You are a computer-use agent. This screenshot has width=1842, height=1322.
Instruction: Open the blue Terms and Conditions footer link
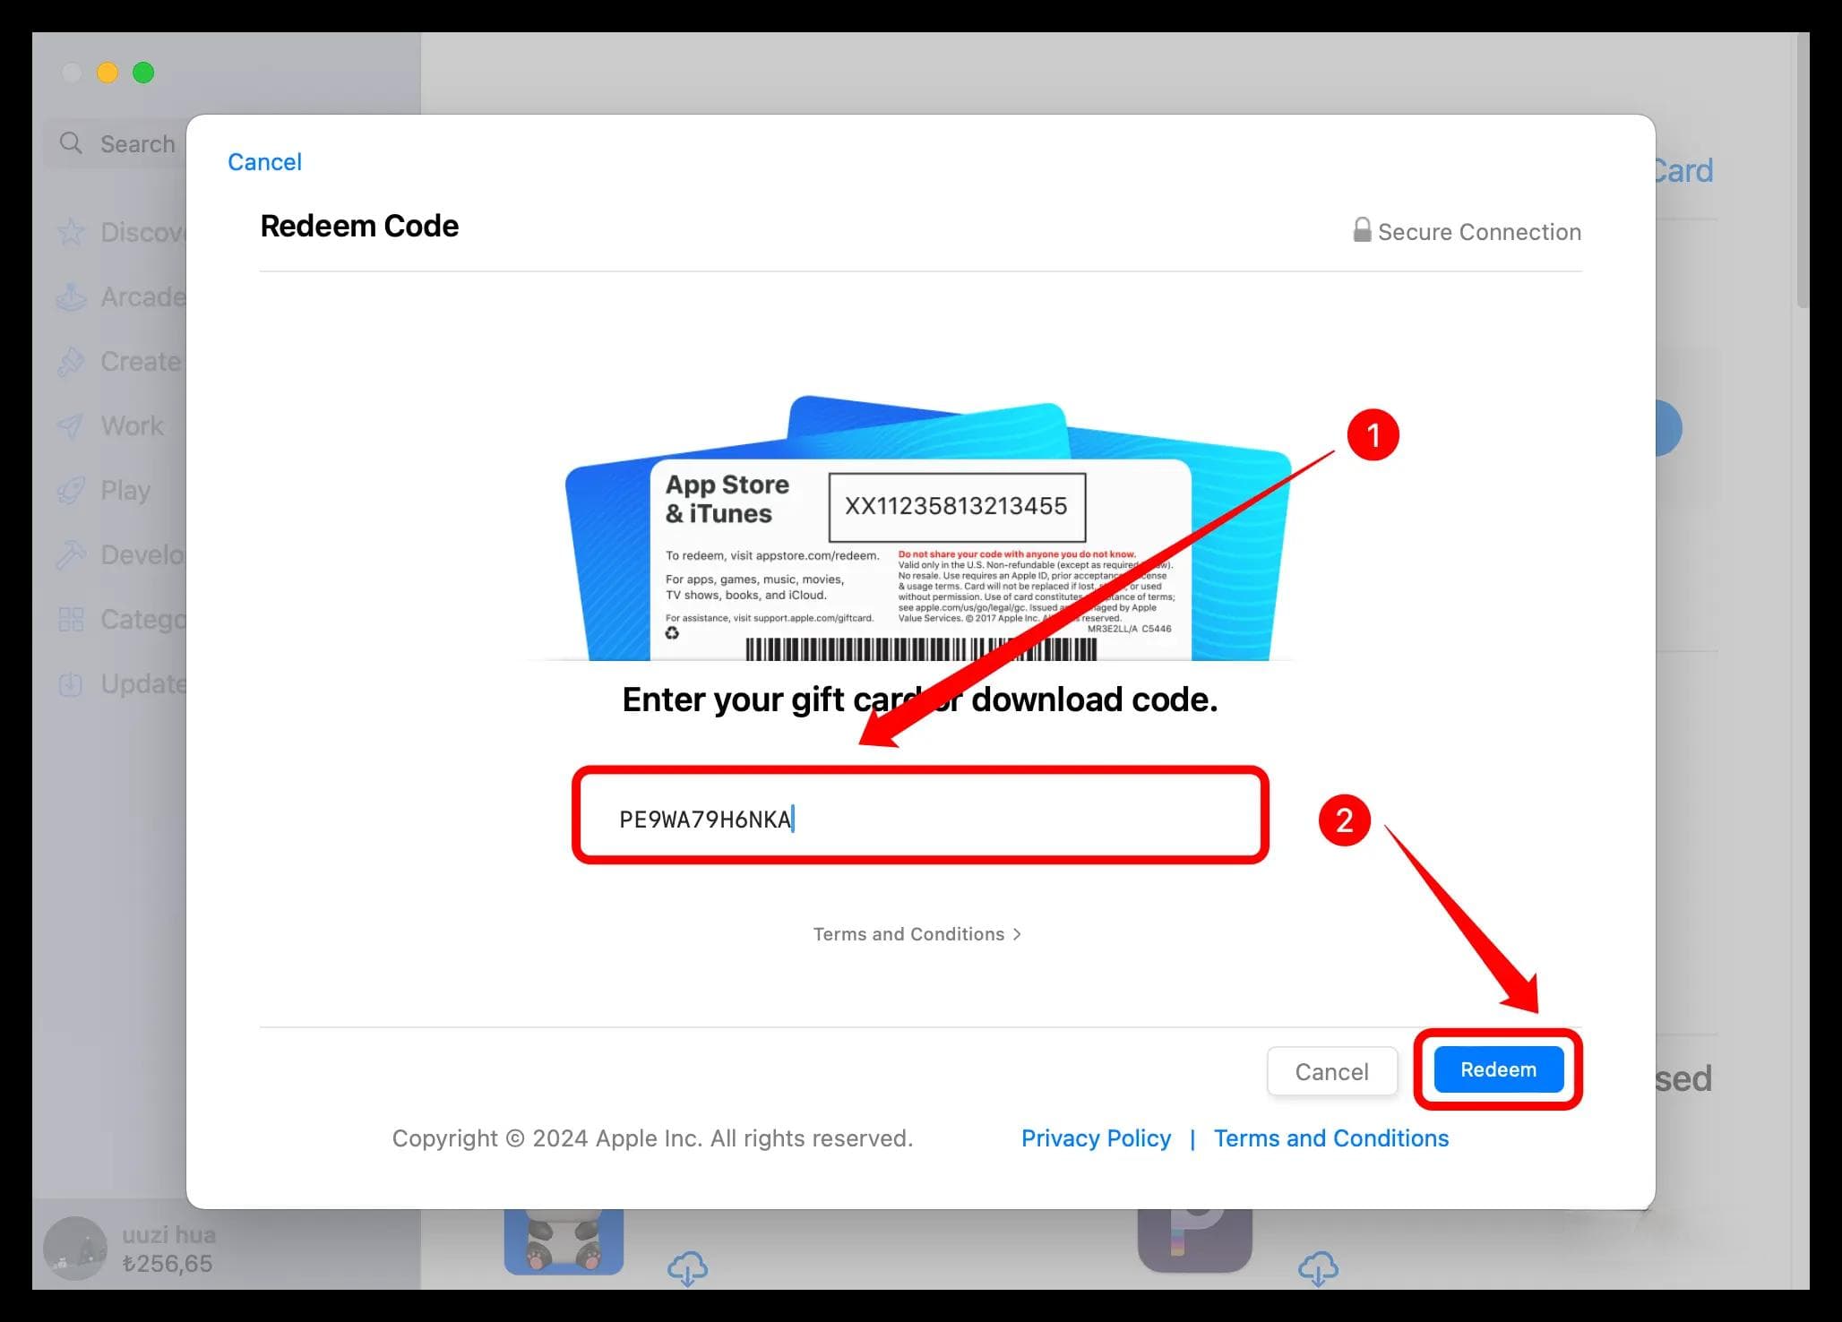1330,1138
